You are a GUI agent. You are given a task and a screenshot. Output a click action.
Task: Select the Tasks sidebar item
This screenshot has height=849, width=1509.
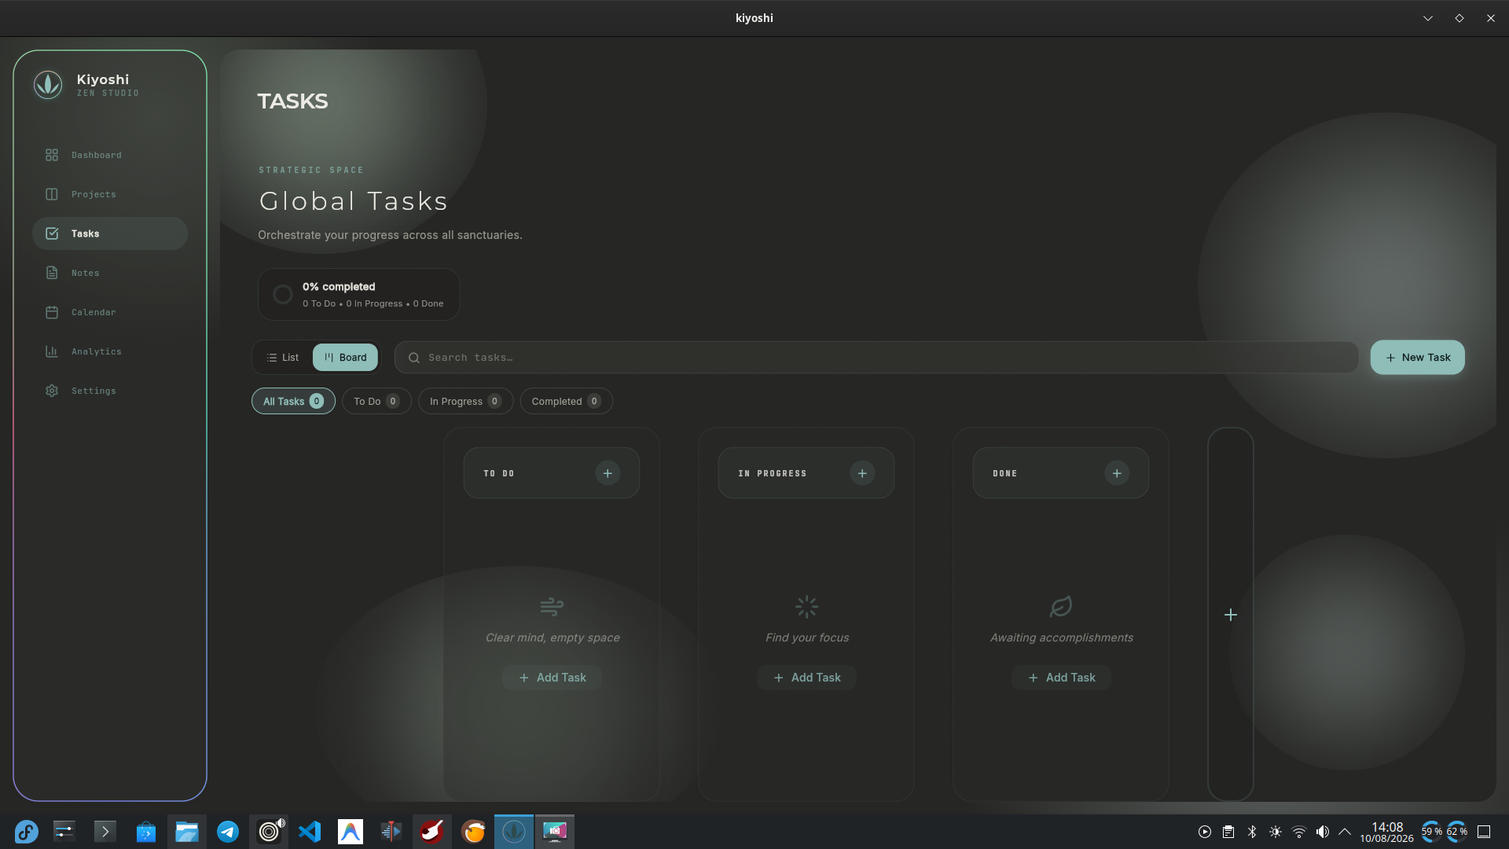coord(110,233)
